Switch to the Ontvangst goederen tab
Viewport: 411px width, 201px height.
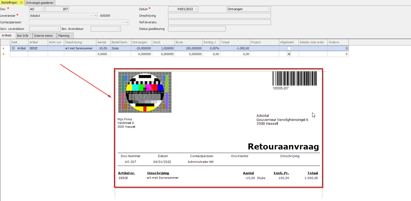click(x=40, y=2)
